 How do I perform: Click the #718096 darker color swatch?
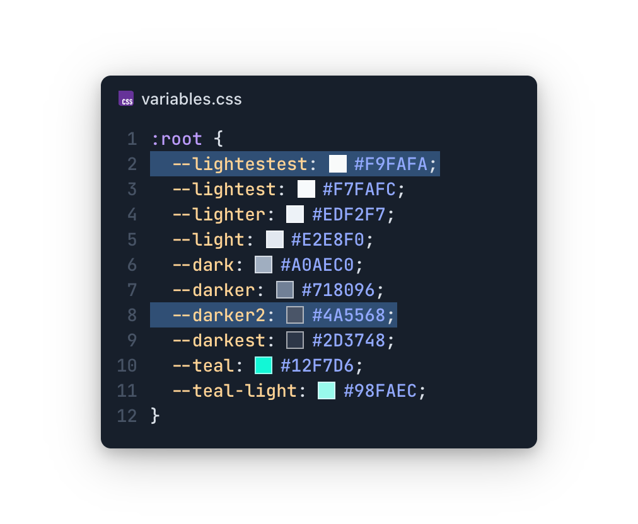tap(285, 290)
